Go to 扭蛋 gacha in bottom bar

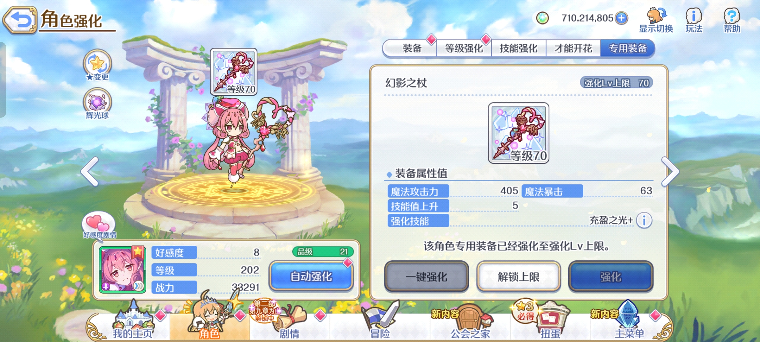coord(550,320)
